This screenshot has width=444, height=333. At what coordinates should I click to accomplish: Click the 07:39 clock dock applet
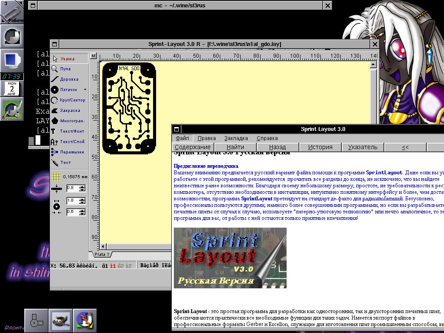coord(12,76)
